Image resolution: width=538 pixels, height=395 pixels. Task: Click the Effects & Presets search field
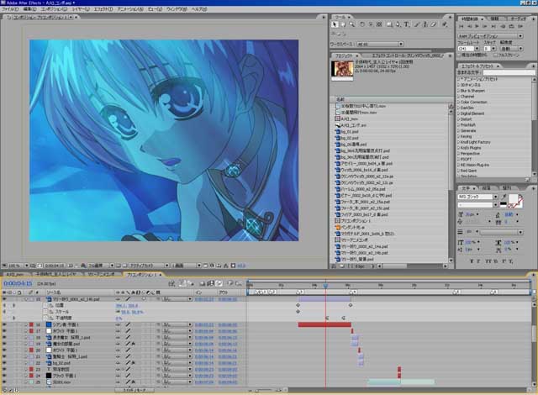point(509,72)
